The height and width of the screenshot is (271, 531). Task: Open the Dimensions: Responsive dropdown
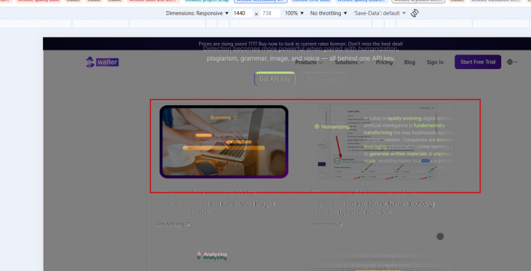pyautogui.click(x=197, y=13)
